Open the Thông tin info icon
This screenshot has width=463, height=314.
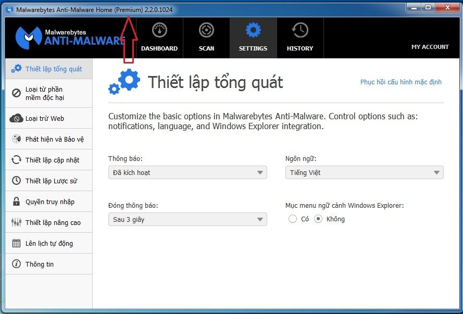pos(16,264)
